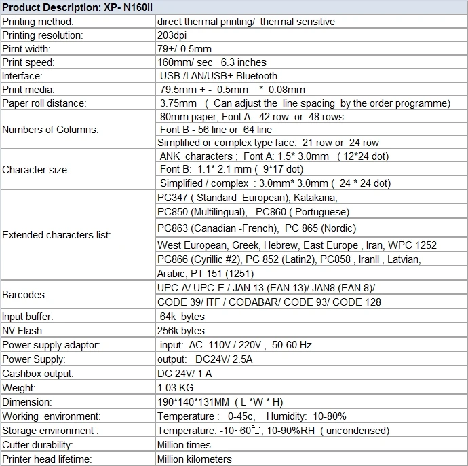This screenshot has width=468, height=466.
Task: Click the Numbers of Columns label cell
Action: (x=77, y=130)
